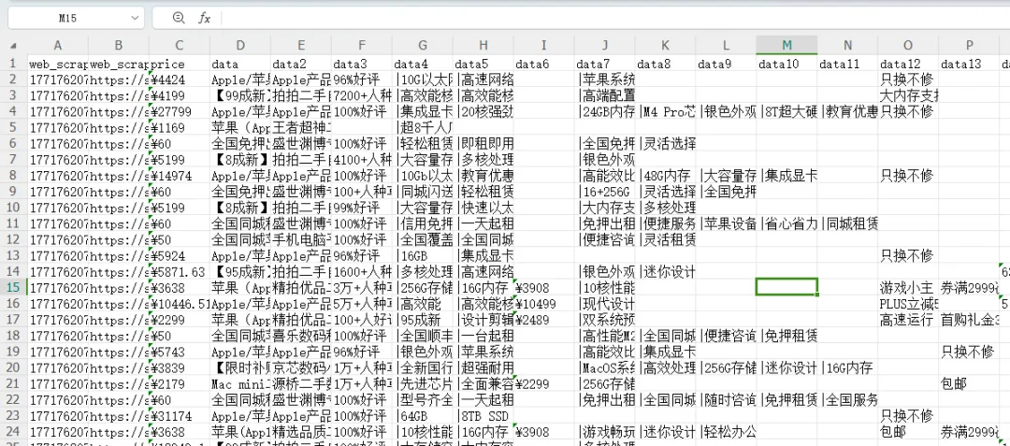Click price cell ¥5871.63
The image size is (1010, 446).
coord(179,271)
